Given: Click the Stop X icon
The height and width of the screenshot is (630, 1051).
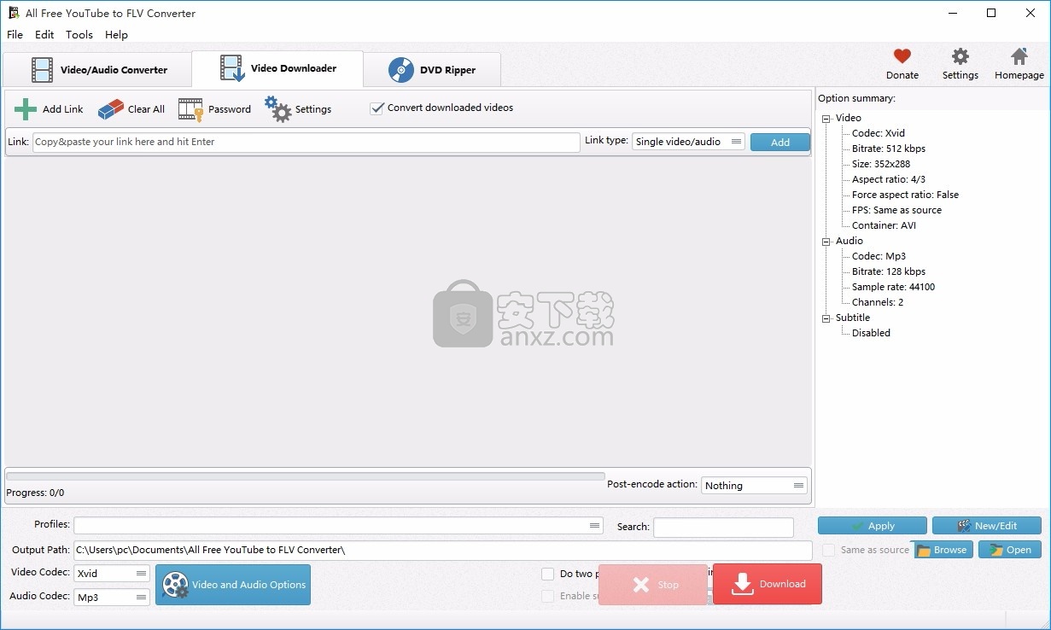Looking at the screenshot, I should 641,585.
